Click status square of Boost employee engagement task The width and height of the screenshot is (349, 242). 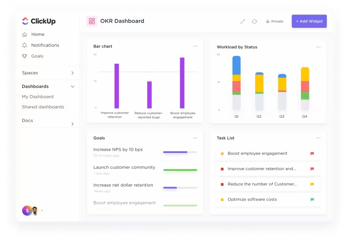click(x=222, y=153)
